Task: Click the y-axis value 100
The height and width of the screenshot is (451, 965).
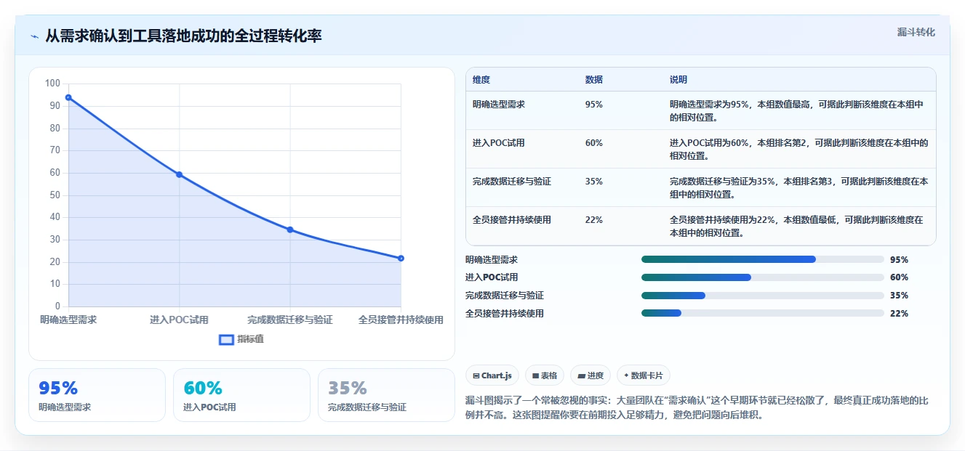Action: coord(52,84)
